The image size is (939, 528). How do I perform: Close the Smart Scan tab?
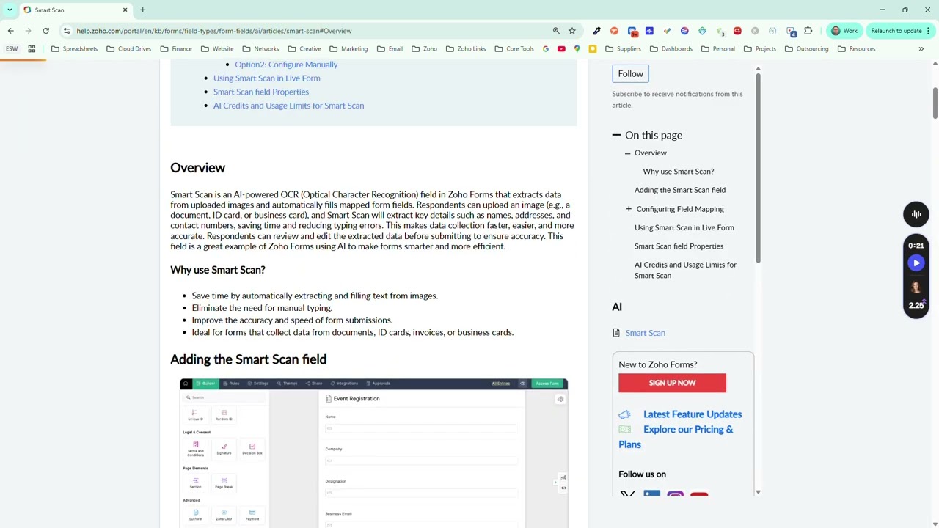click(x=125, y=10)
